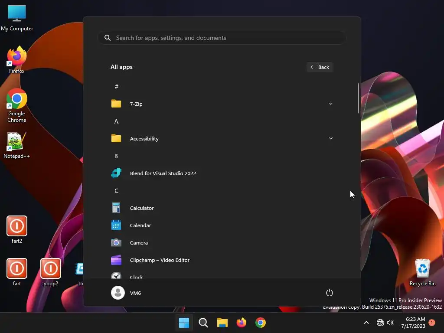Click the Windows Start button on taskbar

coord(184,323)
